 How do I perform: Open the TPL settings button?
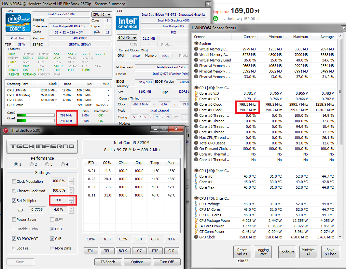click(x=107, y=251)
